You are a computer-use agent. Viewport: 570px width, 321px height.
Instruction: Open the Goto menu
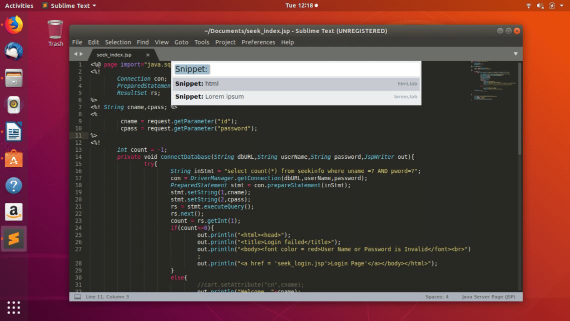pyautogui.click(x=181, y=42)
